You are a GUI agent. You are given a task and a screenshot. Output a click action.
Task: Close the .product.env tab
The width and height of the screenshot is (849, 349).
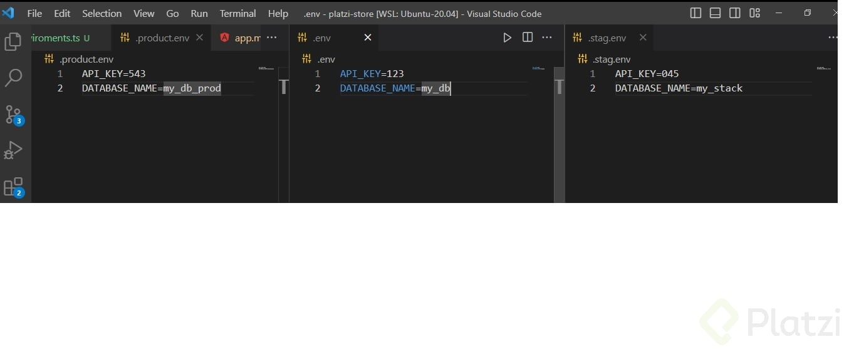(x=199, y=38)
